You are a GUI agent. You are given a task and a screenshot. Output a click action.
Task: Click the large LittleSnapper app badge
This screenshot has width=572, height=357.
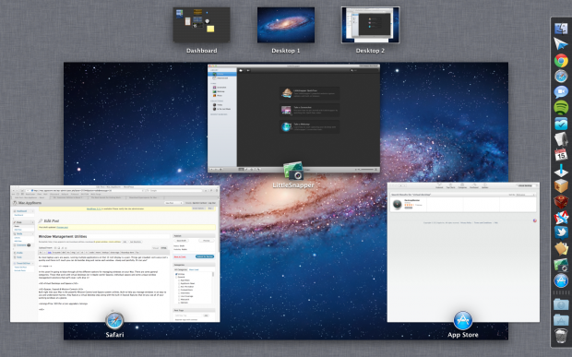[x=293, y=171]
